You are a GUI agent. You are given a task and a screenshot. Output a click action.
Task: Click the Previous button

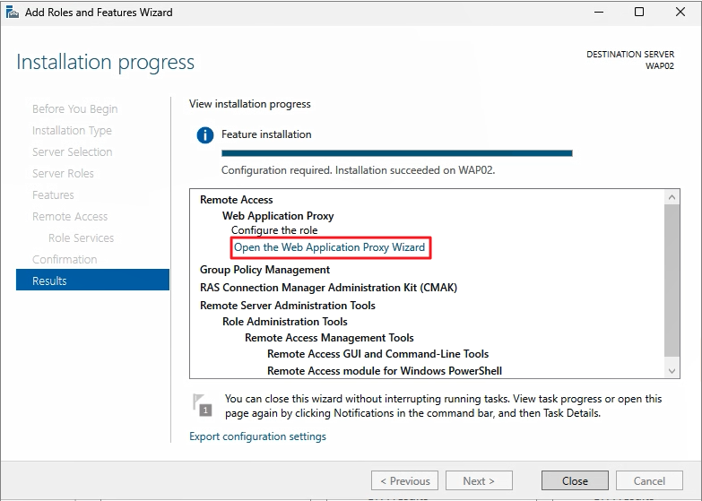click(404, 481)
